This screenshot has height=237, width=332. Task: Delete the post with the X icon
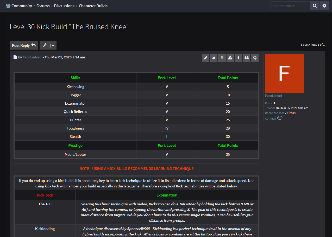click(214, 58)
